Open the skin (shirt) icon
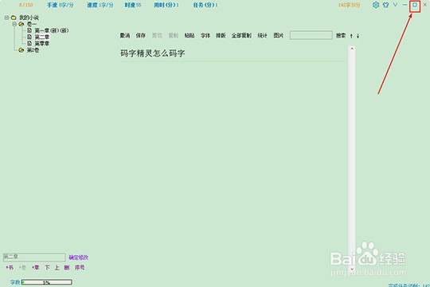 pos(385,5)
